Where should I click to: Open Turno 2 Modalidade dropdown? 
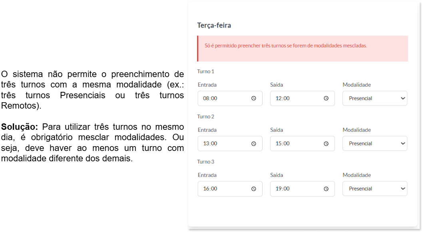374,144
